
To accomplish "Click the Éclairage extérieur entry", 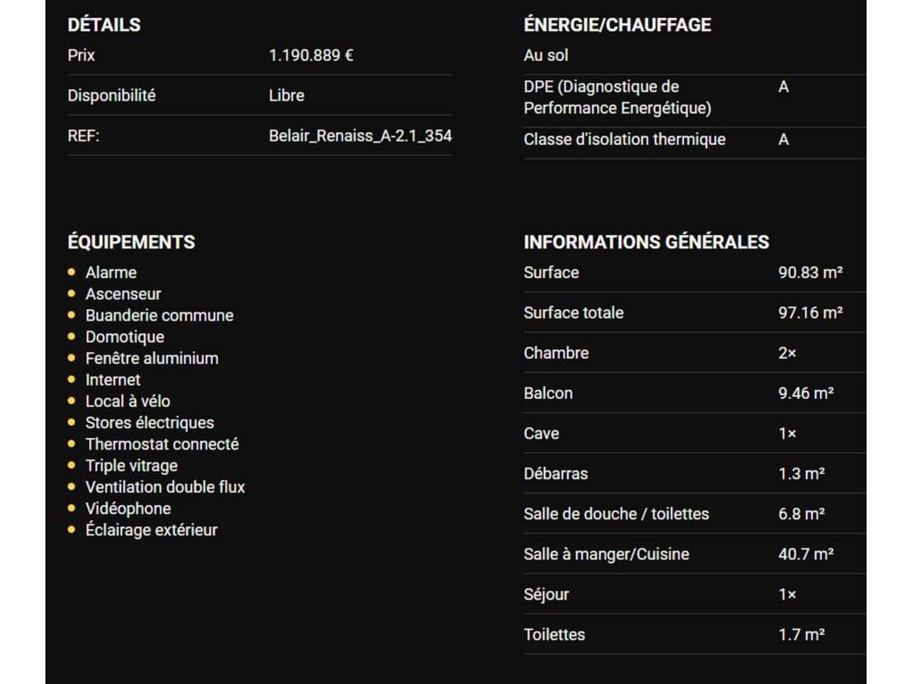I will (151, 530).
